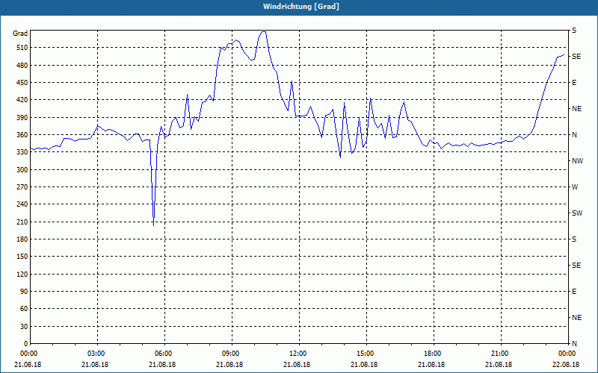
Task: Click the 09:00 time axis label
Action: tap(230, 354)
